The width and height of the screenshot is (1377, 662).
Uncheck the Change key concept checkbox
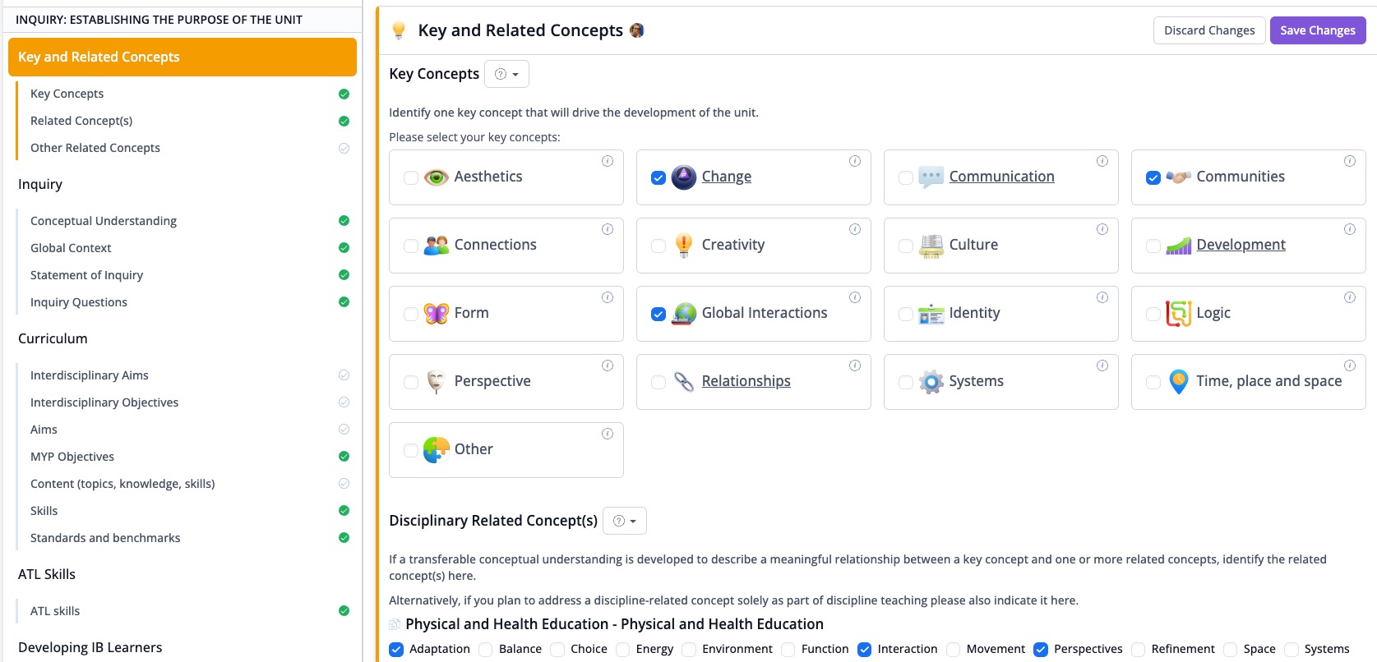tap(658, 177)
